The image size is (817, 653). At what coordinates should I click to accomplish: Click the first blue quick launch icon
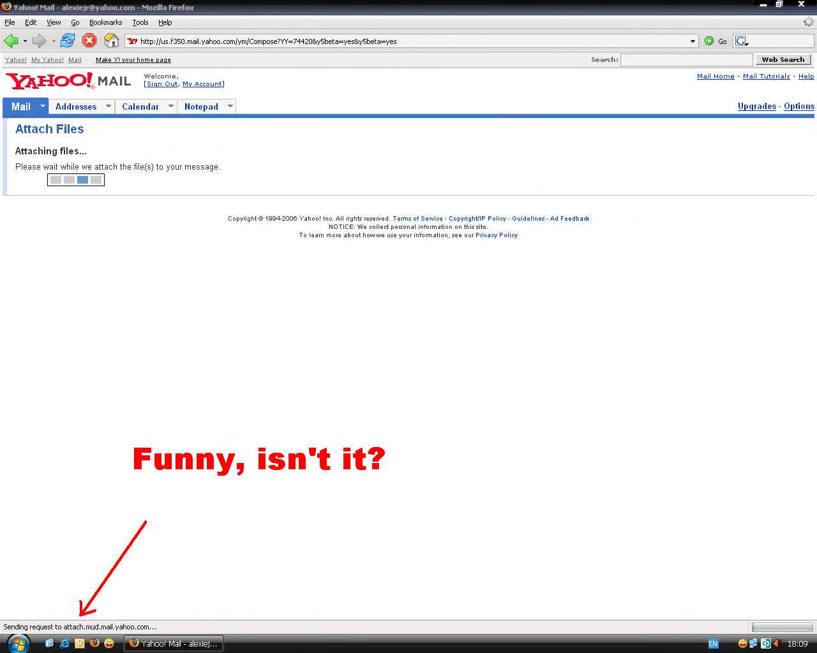[x=50, y=643]
